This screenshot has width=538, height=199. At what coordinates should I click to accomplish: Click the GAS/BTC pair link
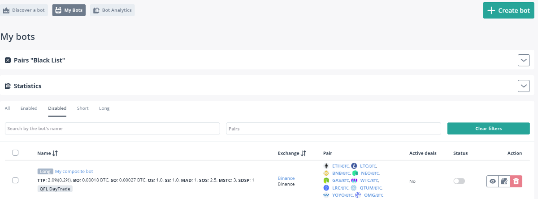point(340,180)
